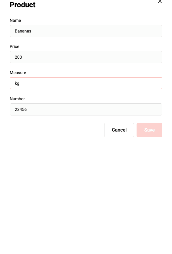Viewport: 172px width, 254px height.
Task: Click the Product heading text
Action: 23,5
